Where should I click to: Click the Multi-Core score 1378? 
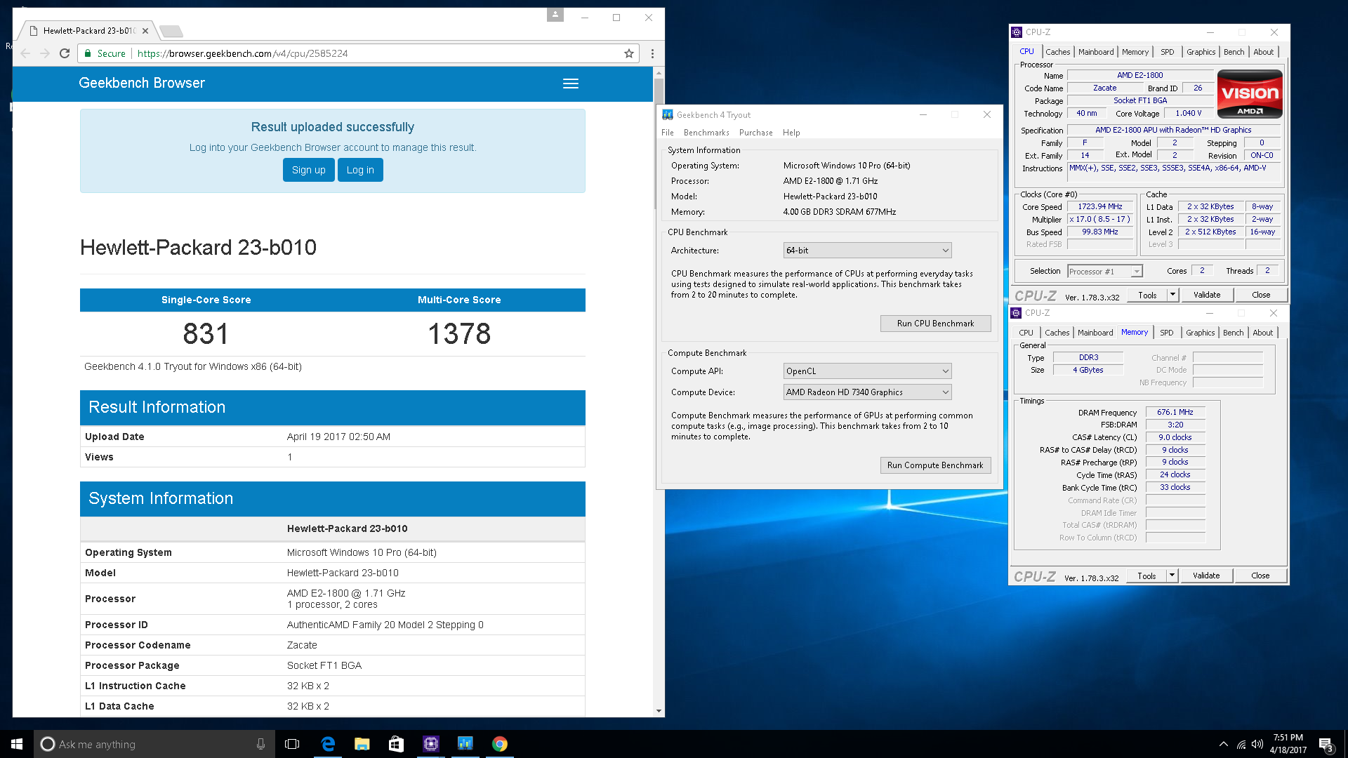point(459,334)
